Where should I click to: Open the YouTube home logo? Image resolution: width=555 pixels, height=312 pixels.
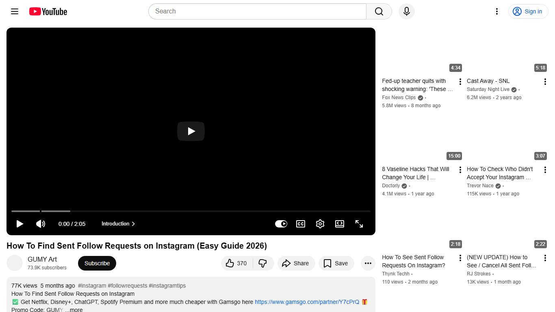coord(48,11)
